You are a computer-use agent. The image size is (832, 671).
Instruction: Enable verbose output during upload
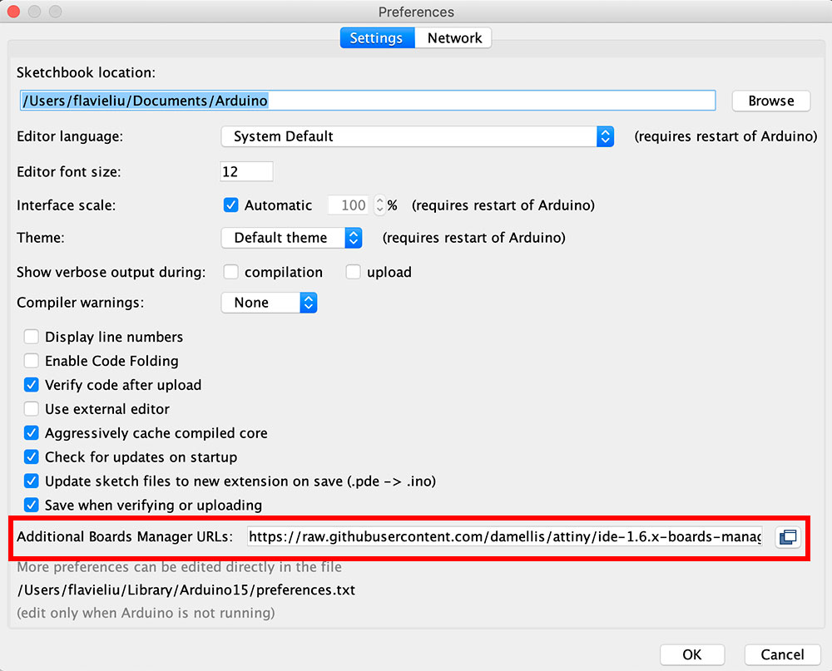click(353, 272)
